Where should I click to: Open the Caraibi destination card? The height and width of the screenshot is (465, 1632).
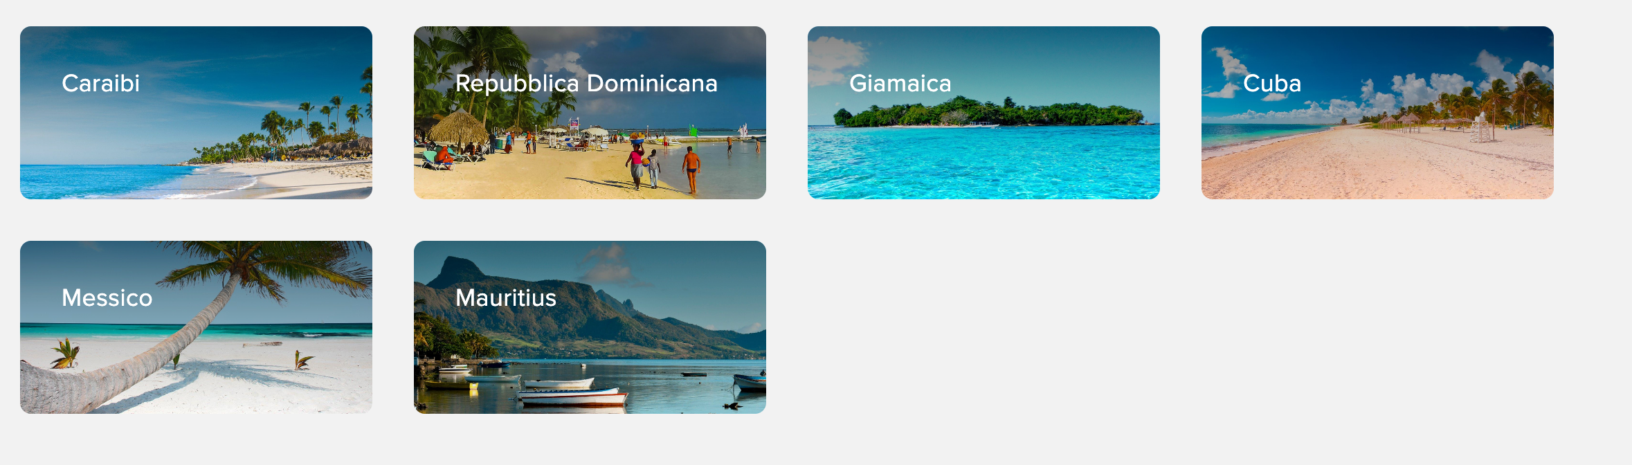tap(196, 113)
